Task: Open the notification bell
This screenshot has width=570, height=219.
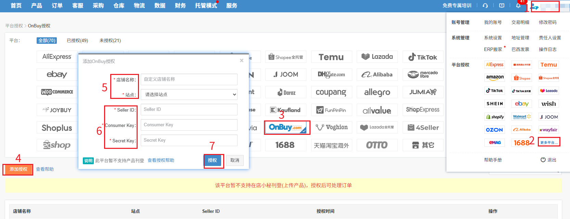Action: 518,5
